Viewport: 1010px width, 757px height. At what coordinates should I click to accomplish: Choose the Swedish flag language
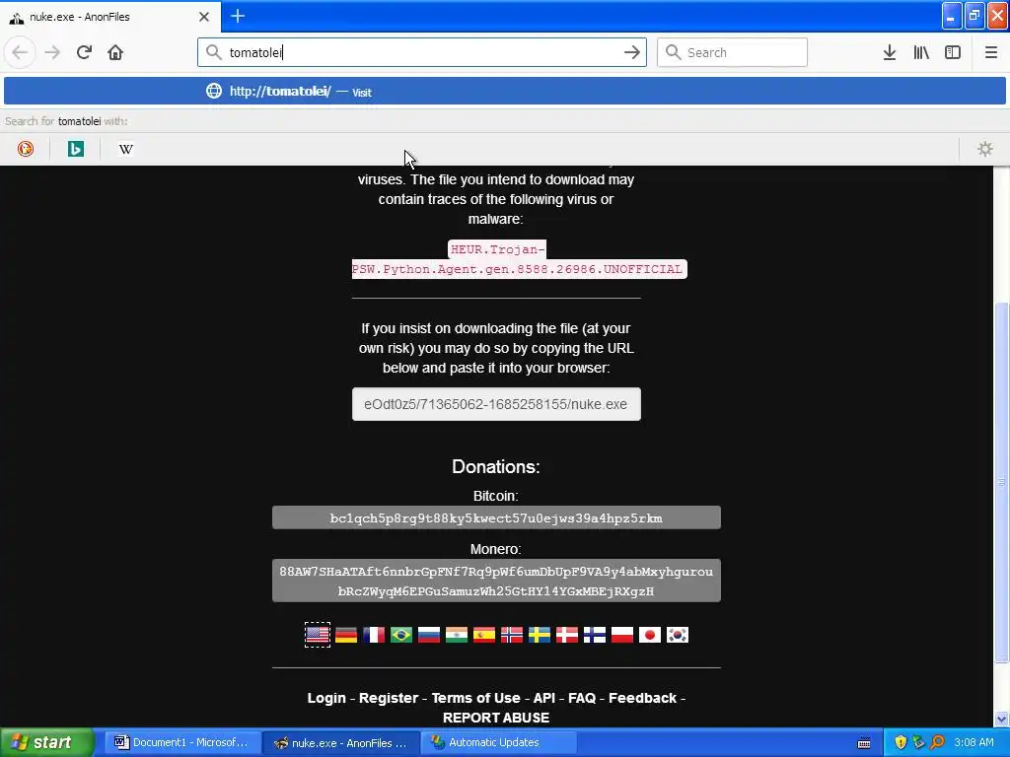tap(540, 635)
